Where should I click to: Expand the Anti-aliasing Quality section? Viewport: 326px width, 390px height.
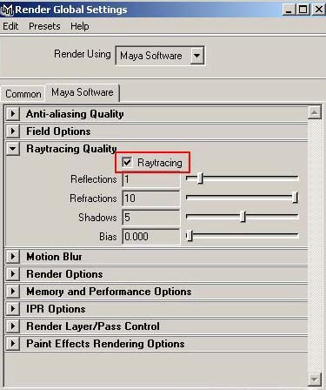pos(13,113)
